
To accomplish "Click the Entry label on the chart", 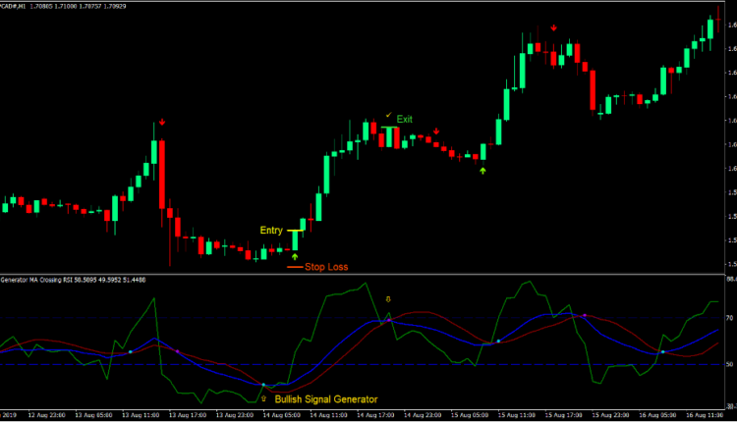I will [270, 231].
